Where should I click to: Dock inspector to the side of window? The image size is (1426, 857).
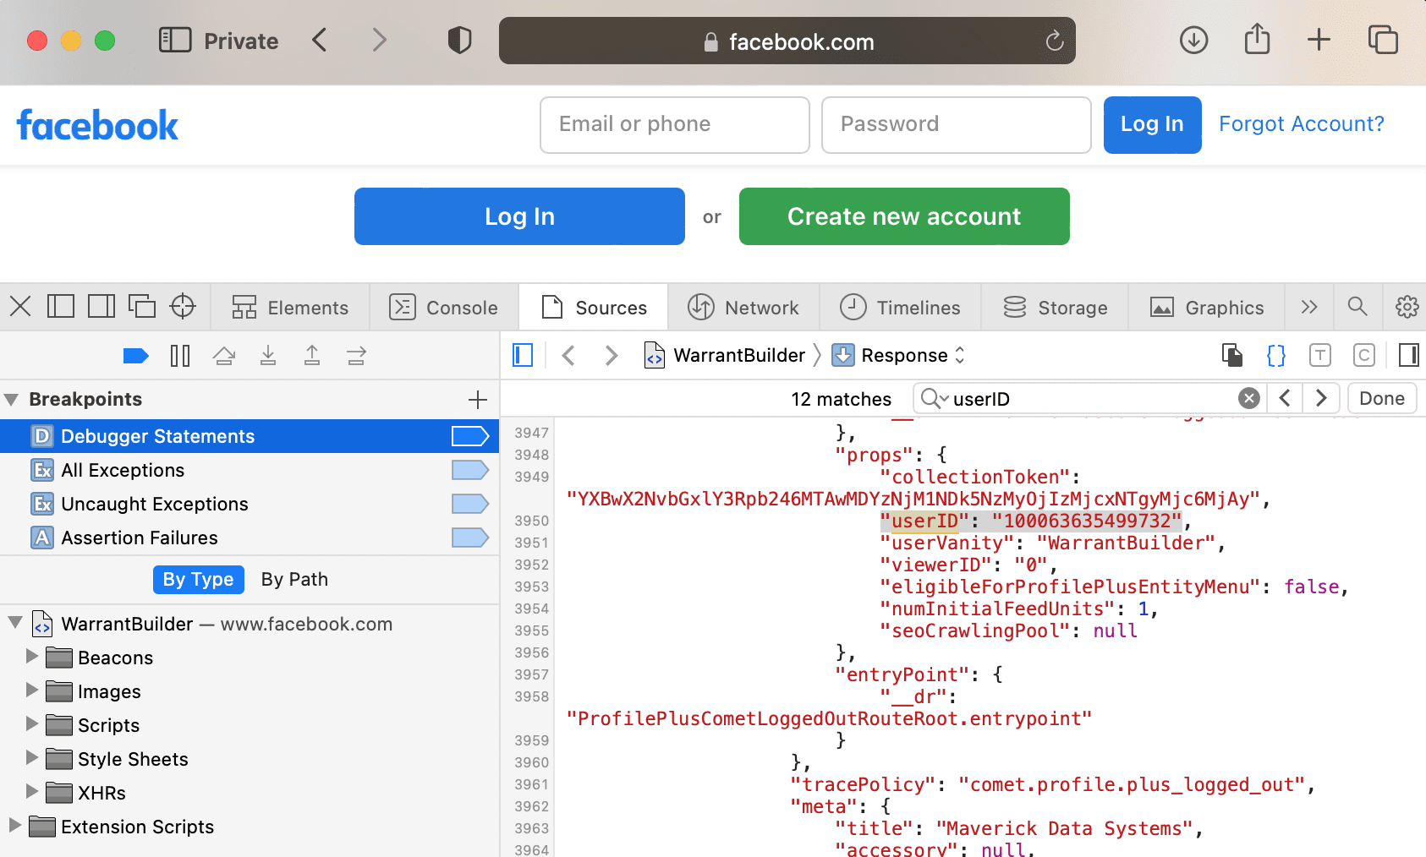pos(101,307)
